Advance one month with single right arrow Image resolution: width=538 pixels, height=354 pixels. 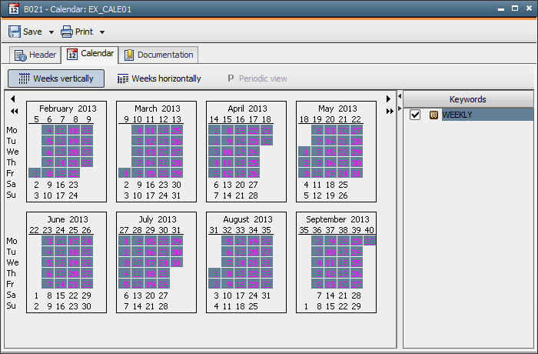click(x=389, y=99)
